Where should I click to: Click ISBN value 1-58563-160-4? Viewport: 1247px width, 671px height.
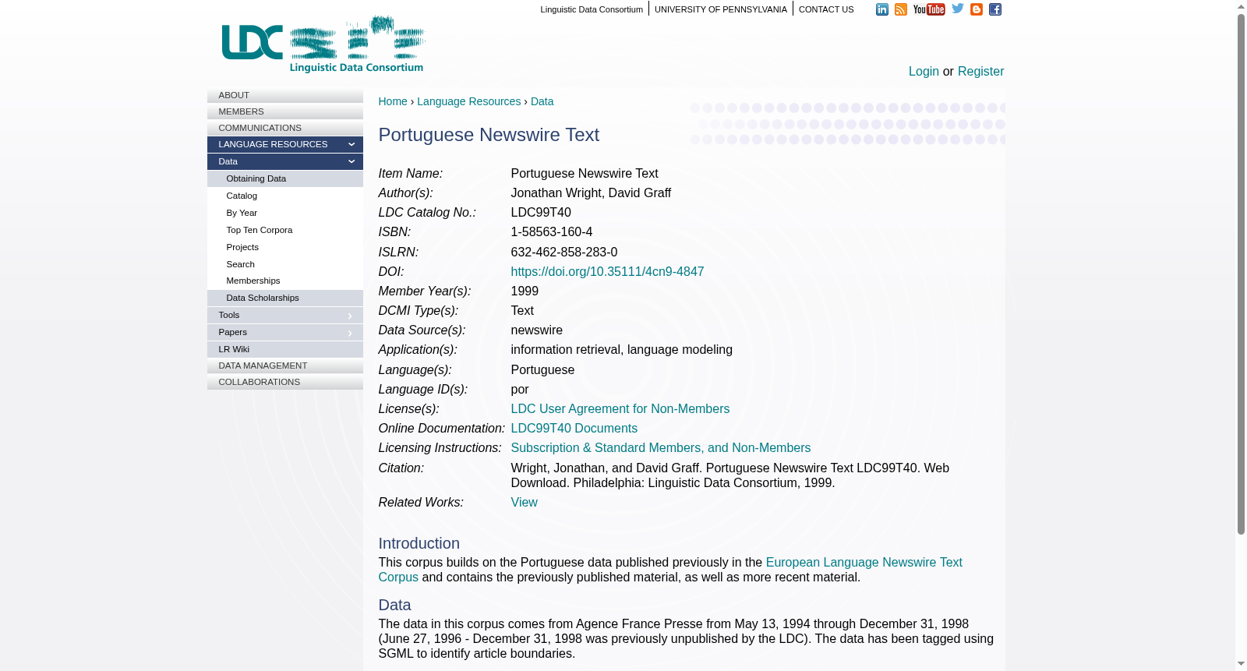point(552,232)
